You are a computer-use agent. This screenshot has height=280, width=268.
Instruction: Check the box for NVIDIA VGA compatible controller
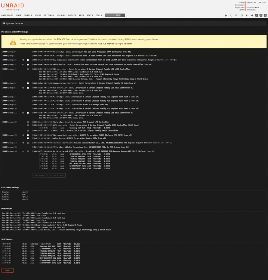[x=28, y=136]
